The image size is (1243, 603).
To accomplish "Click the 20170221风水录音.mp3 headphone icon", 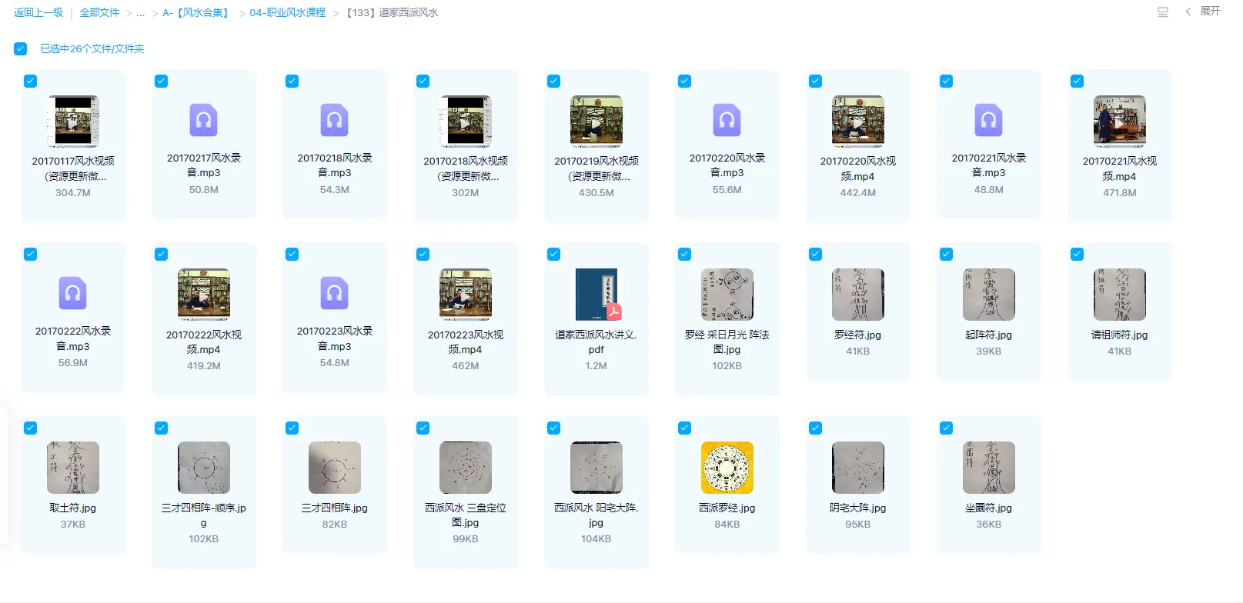I will tap(988, 120).
